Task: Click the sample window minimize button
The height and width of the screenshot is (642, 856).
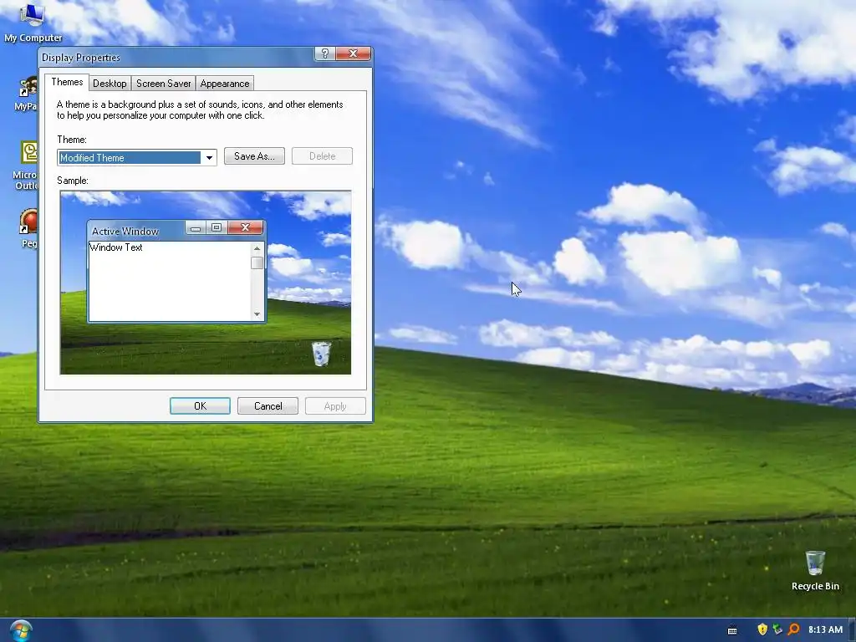Action: pos(196,227)
